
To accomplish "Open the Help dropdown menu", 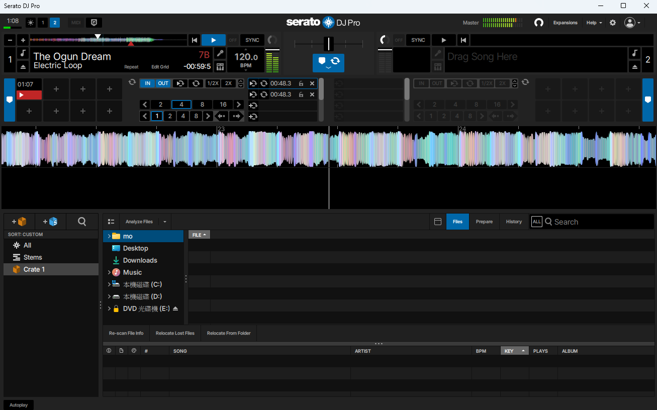I will tap(594, 23).
